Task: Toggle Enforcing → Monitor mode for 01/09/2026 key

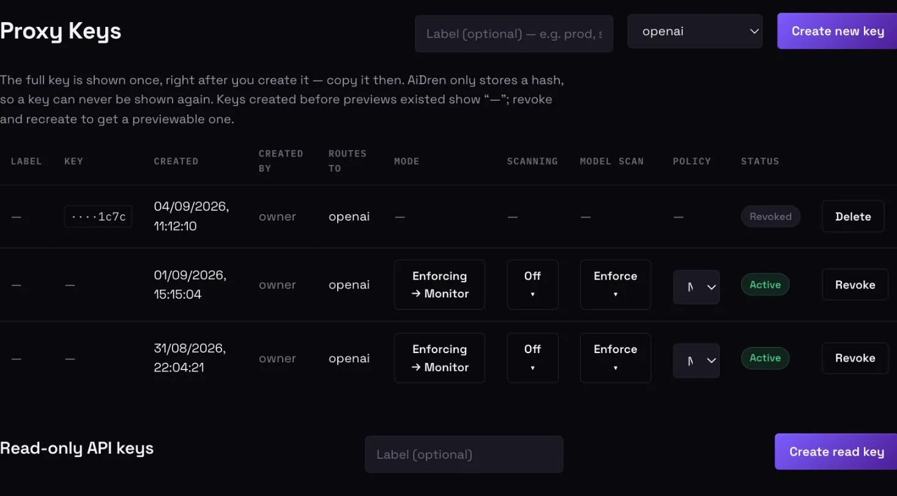Action: click(x=439, y=285)
